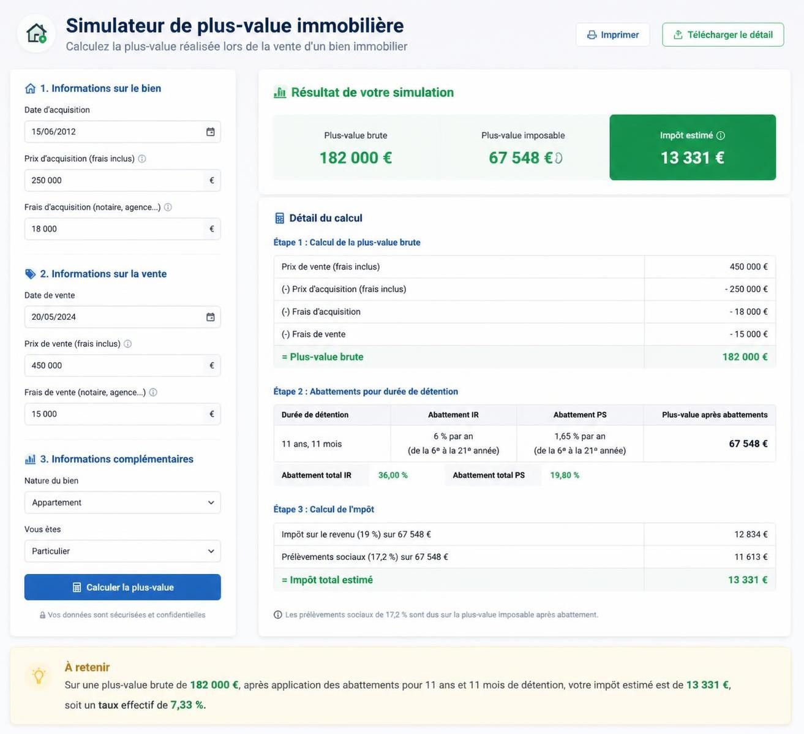Click info icon beside Prix de vente label
Viewport: 804px width, 734px height.
[x=128, y=344]
